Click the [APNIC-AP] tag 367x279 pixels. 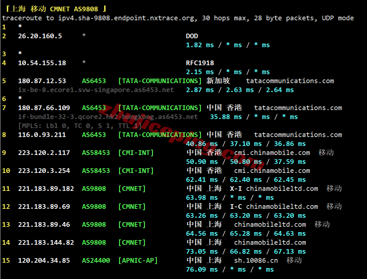(x=138, y=261)
